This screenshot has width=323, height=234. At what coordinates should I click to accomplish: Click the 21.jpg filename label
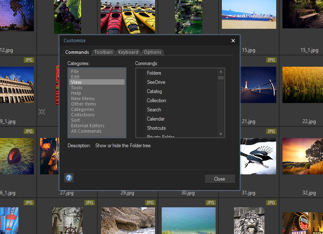point(249,121)
